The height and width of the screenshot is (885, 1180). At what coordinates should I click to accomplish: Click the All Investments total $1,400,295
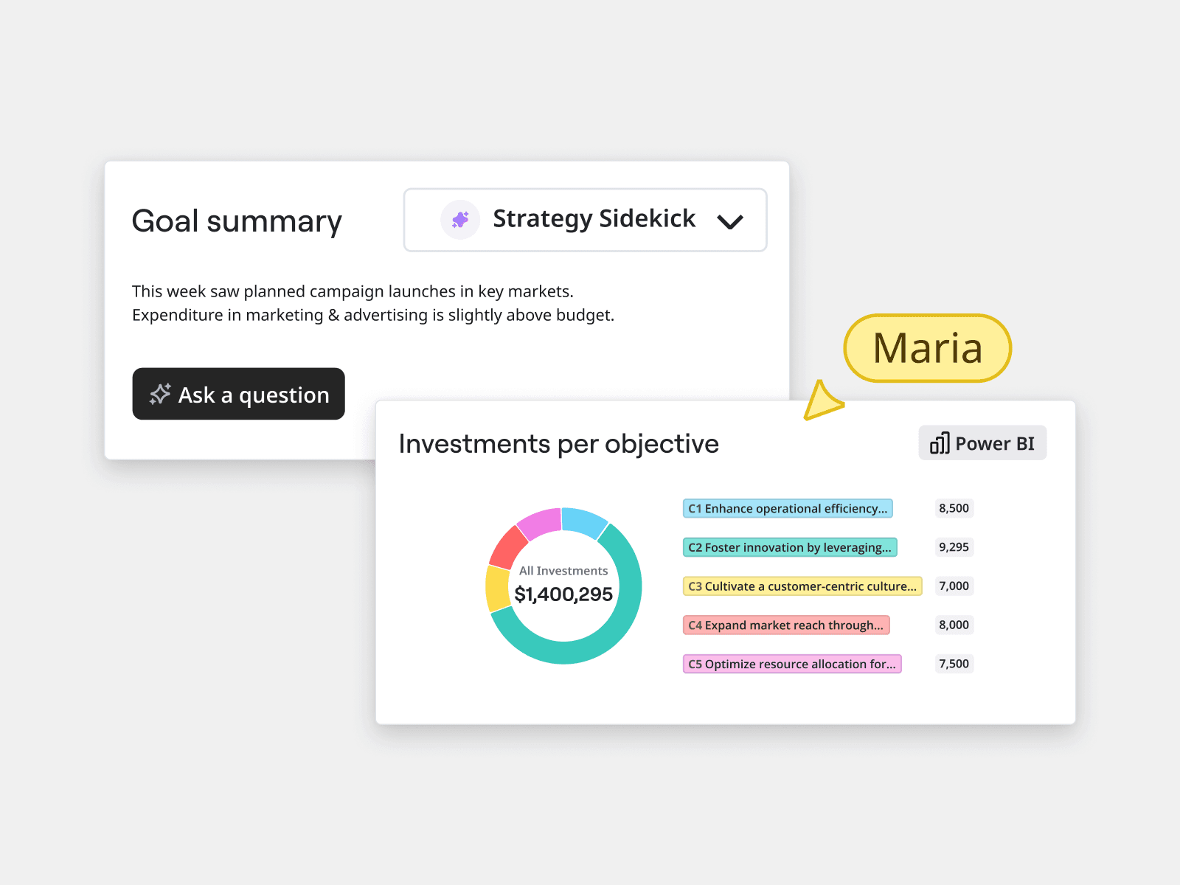pos(563,594)
